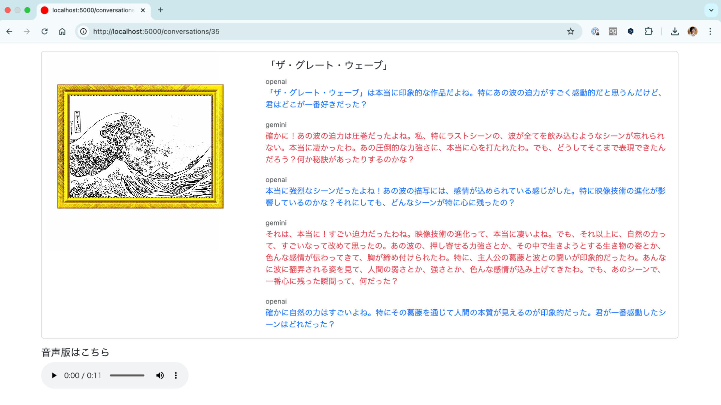Viewport: 721px width, 405px height.
Task: Click the dark hexagon extension icon
Action: click(x=631, y=31)
